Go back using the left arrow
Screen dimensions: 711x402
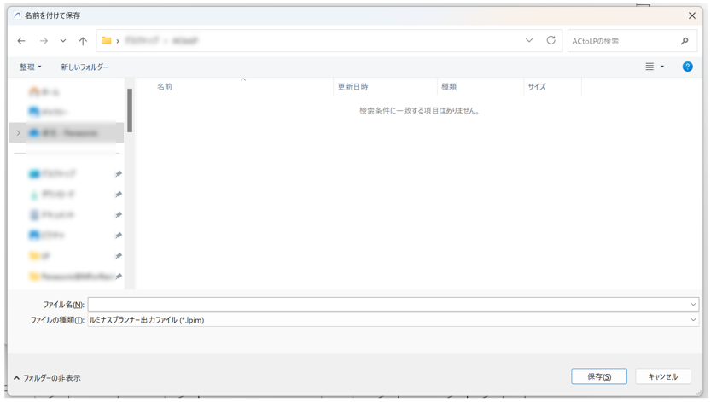[21, 41]
